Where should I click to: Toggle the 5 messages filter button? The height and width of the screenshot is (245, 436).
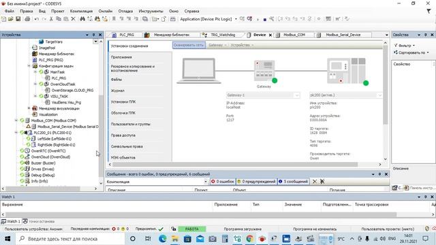pos(294,182)
